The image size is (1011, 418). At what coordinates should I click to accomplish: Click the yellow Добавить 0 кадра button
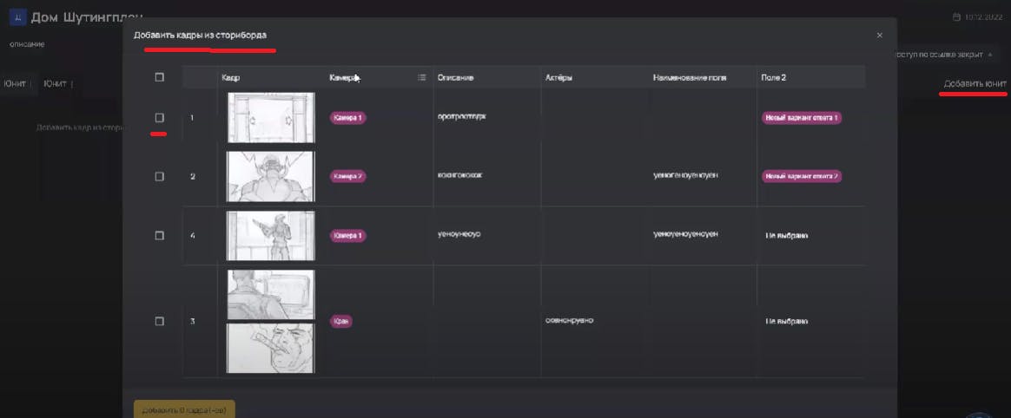[184, 409]
